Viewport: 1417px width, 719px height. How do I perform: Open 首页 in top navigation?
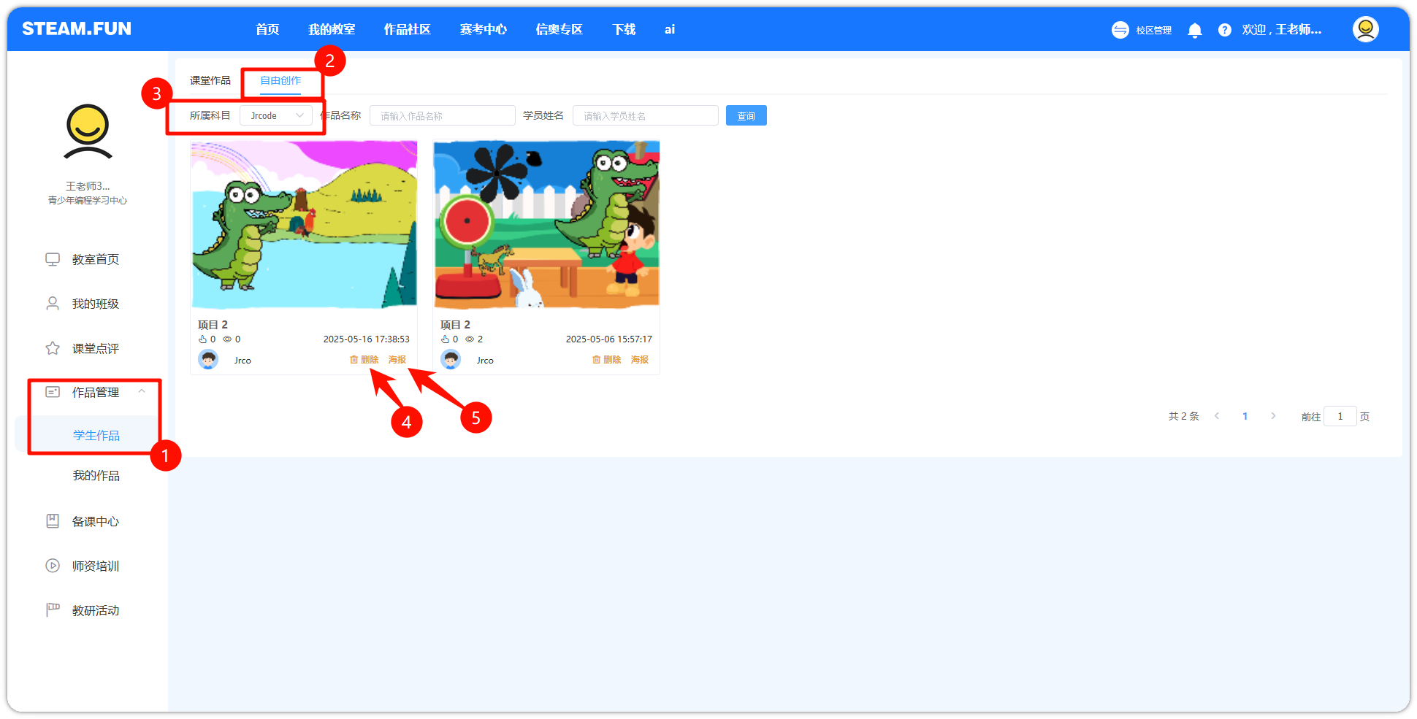(267, 29)
